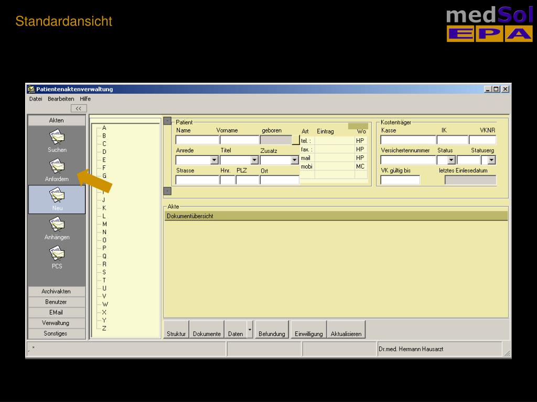The width and height of the screenshot is (537, 402).
Task: Open the Hilfe menu
Action: pyautogui.click(x=85, y=99)
